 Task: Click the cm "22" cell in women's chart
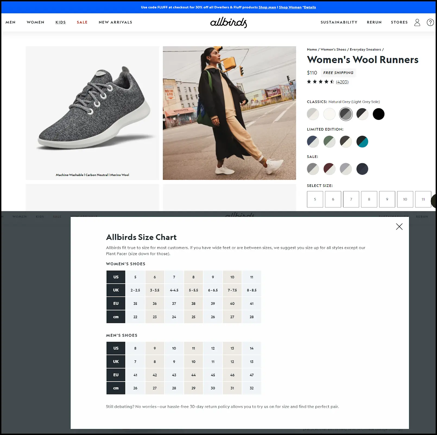(x=135, y=317)
